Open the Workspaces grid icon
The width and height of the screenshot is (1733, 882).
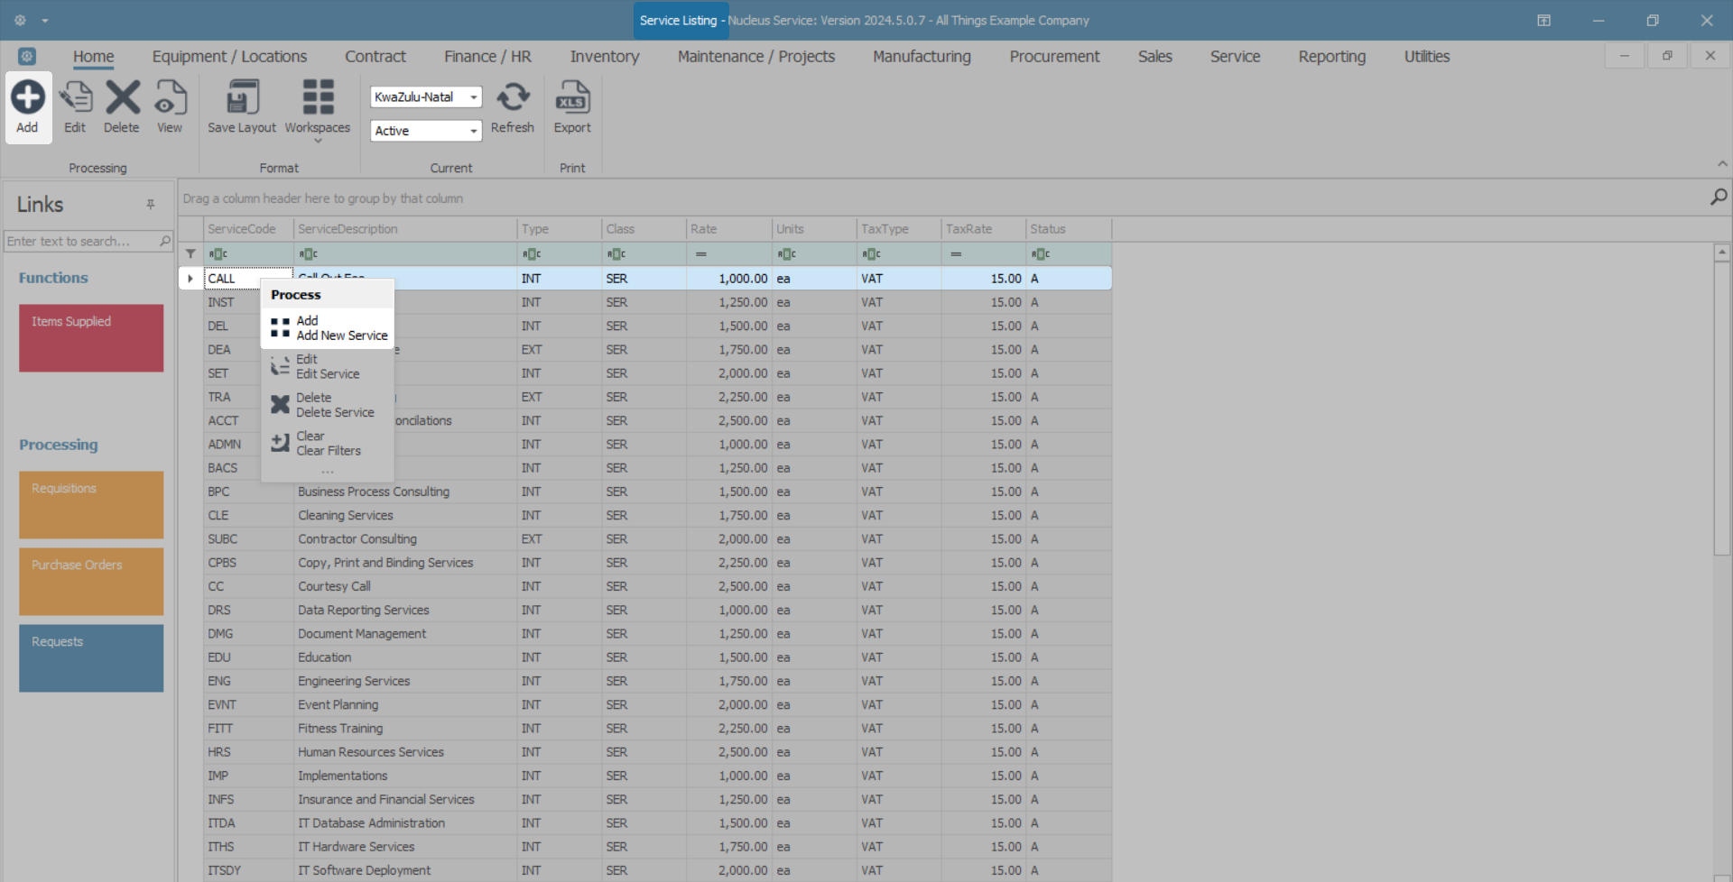click(x=318, y=97)
